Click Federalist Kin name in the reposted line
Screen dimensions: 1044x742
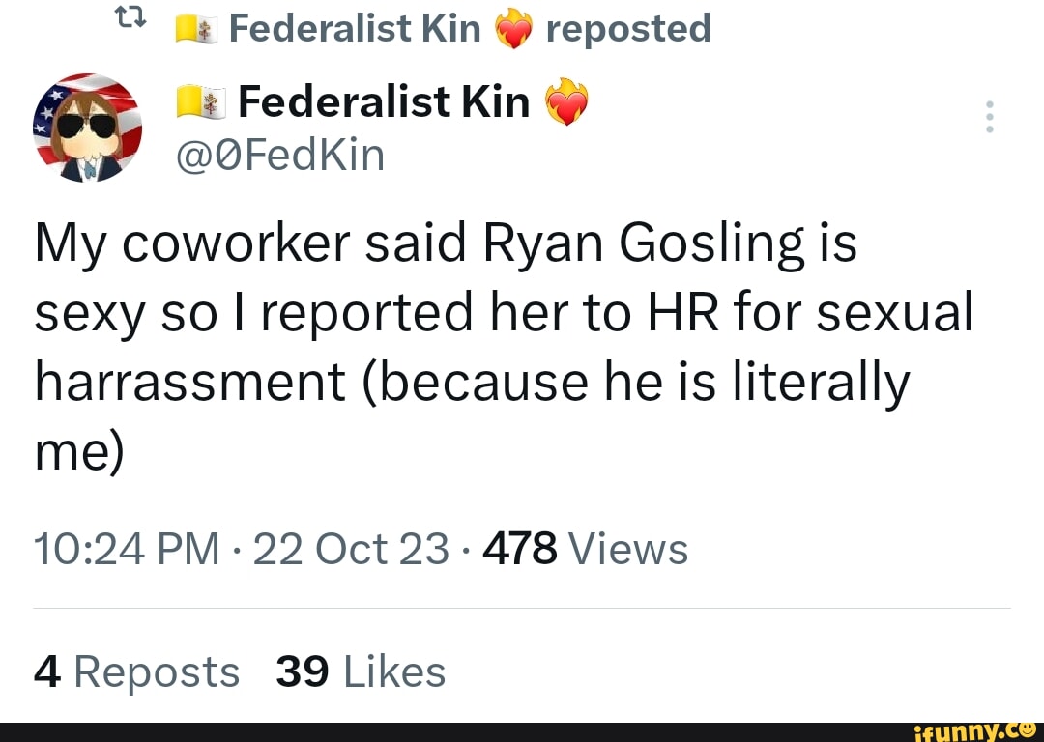355,29
